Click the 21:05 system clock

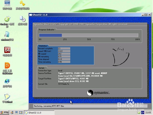pyautogui.click(x=148, y=113)
